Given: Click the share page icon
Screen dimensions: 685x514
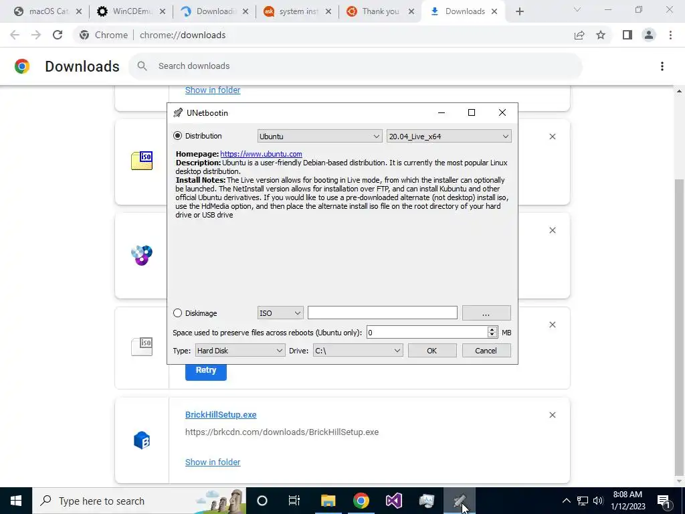Looking at the screenshot, I should click(x=579, y=35).
